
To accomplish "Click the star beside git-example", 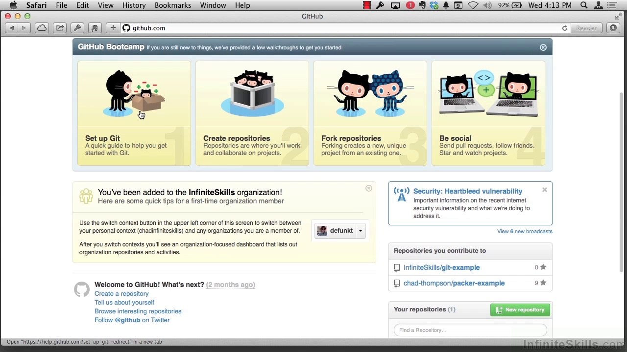I will coord(543,267).
